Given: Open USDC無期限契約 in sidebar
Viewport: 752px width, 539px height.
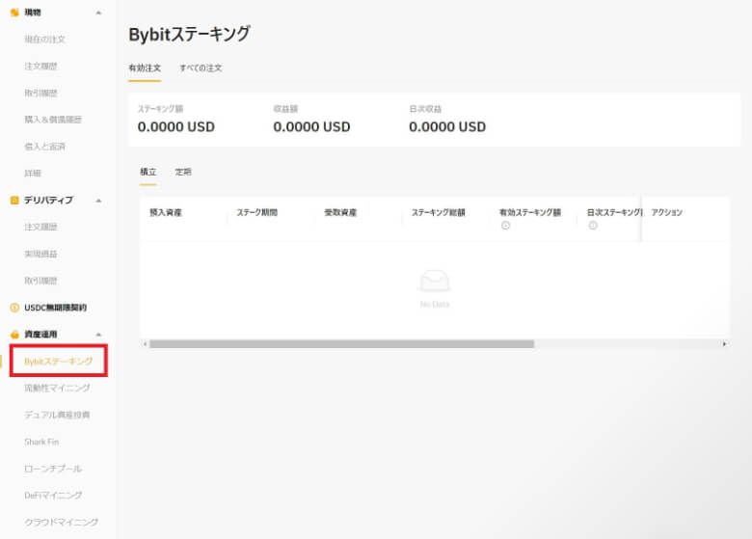Looking at the screenshot, I should click(x=56, y=308).
